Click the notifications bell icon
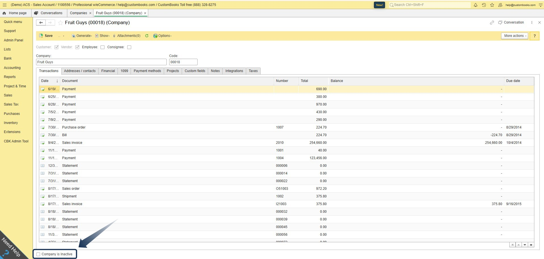This screenshot has width=544, height=259. click(476, 5)
